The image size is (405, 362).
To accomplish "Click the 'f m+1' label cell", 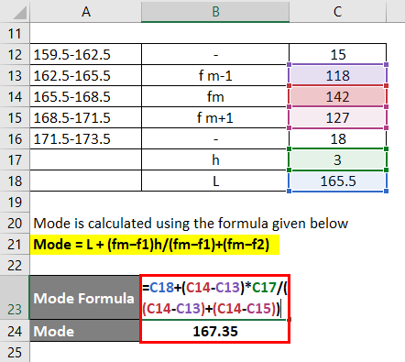I will point(215,117).
